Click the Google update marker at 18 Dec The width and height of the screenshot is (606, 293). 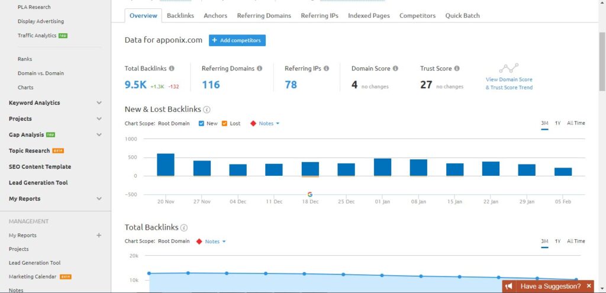click(310, 194)
